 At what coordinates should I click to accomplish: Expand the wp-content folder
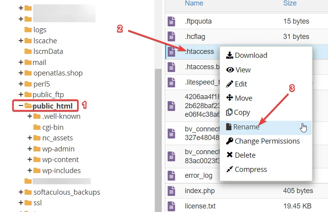tap(30, 159)
